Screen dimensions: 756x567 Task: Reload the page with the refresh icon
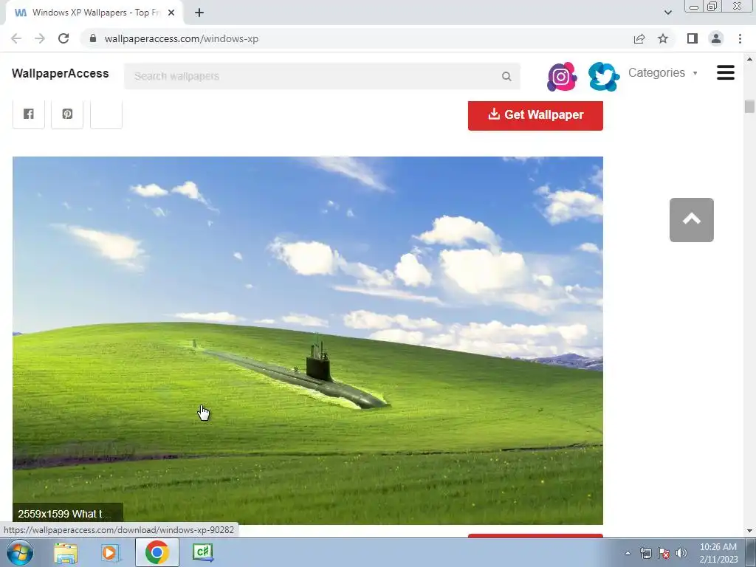[63, 38]
